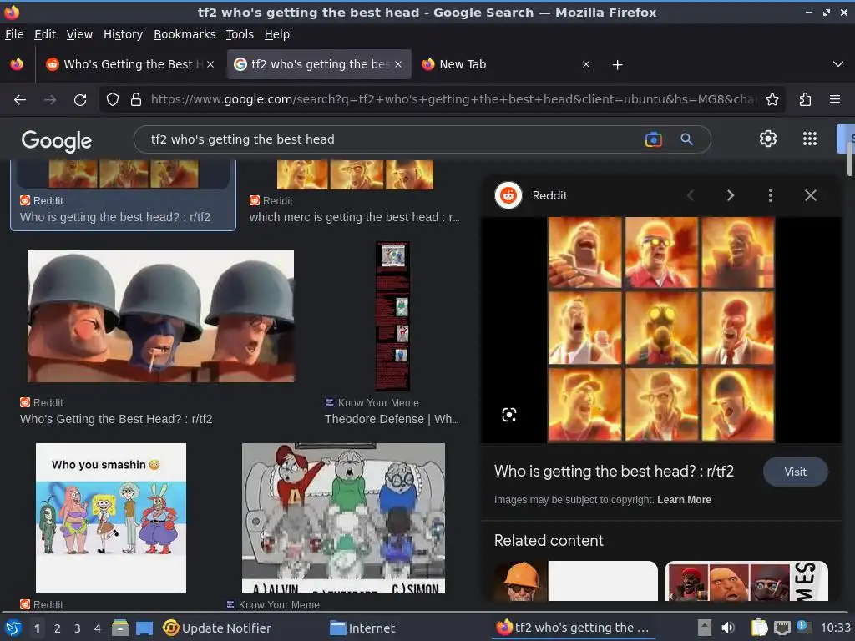
Task: Click the site security padlock icon
Action: 136,99
